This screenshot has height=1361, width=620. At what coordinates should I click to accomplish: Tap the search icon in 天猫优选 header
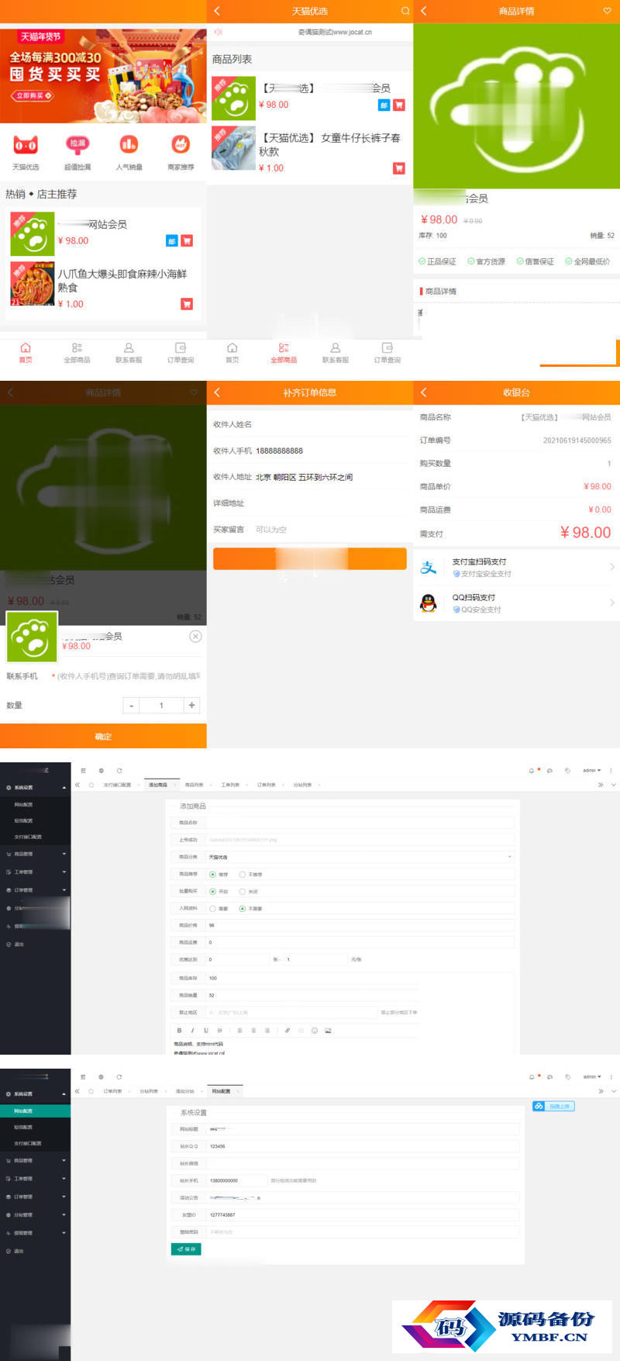pos(405,11)
